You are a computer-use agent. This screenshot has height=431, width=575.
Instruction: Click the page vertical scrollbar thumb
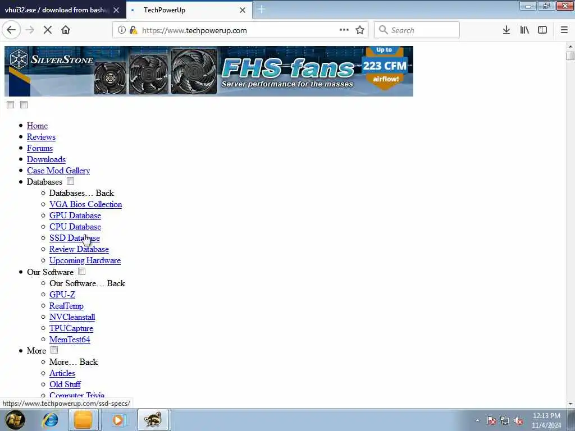click(x=570, y=56)
